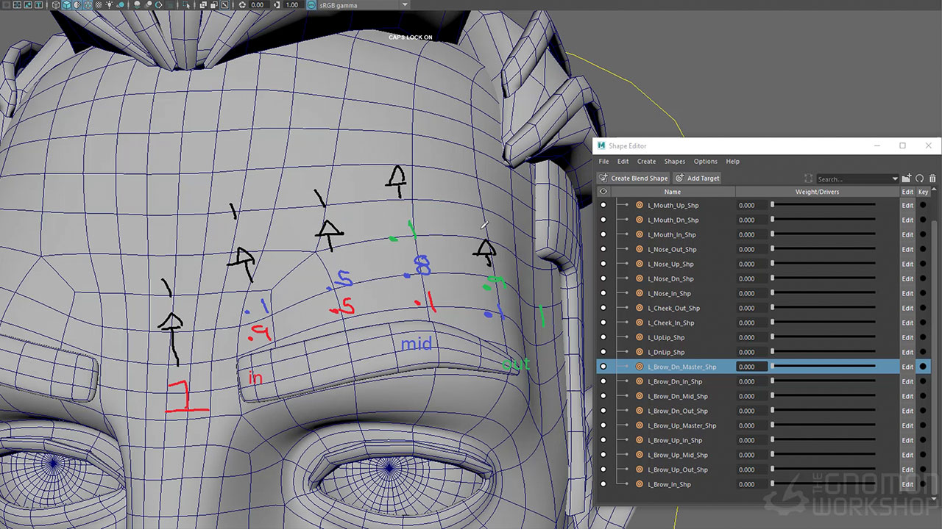Click the Create Blend Shape button
942x529 pixels.
634,179
